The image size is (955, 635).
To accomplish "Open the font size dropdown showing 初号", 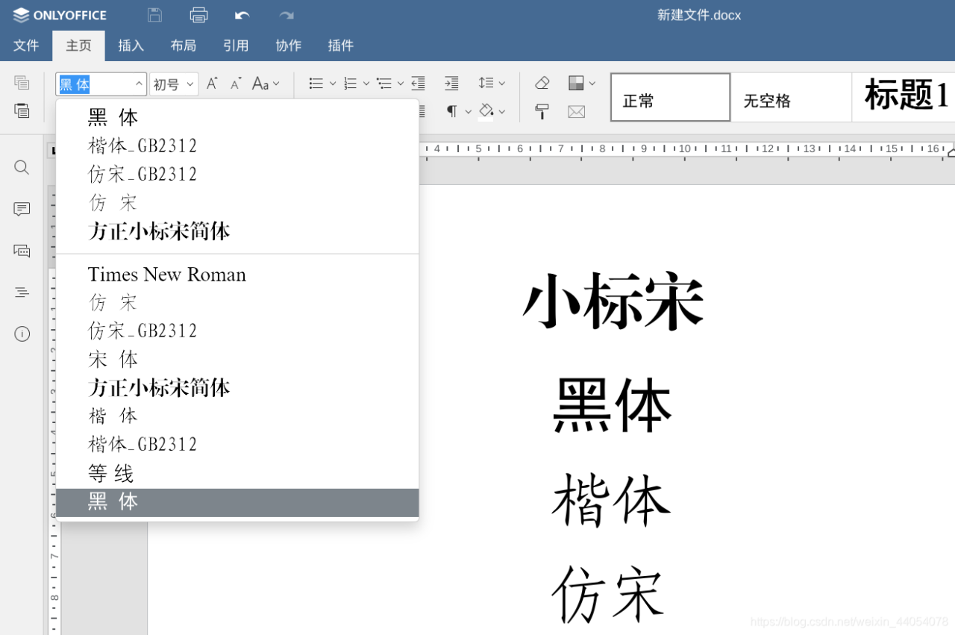I will point(190,83).
